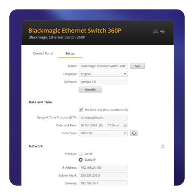Select the DCHP protocol radio button
The height and width of the screenshot is (195, 194).
coord(81,154)
